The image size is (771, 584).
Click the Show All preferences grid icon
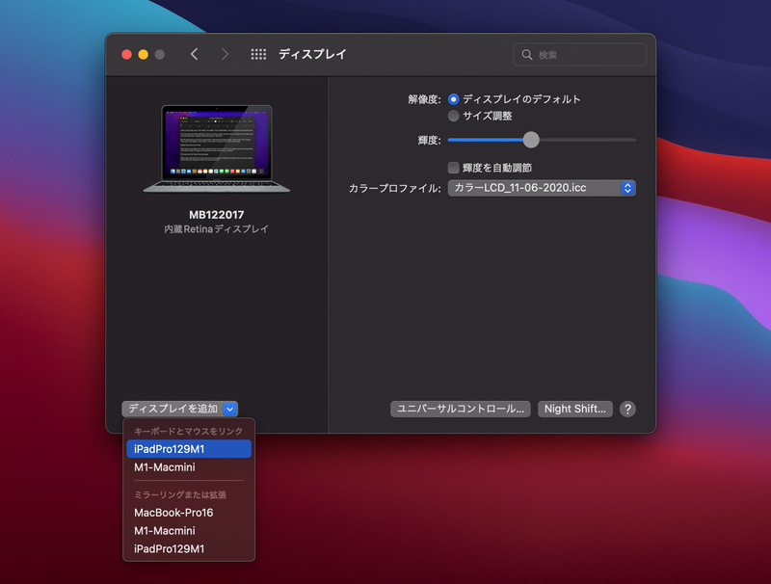click(x=258, y=54)
